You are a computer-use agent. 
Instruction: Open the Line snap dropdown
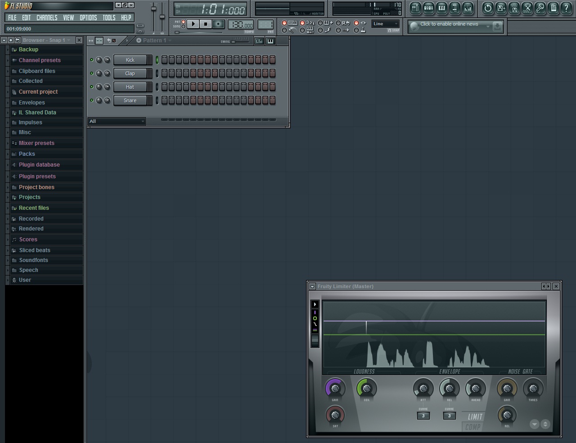tap(386, 24)
